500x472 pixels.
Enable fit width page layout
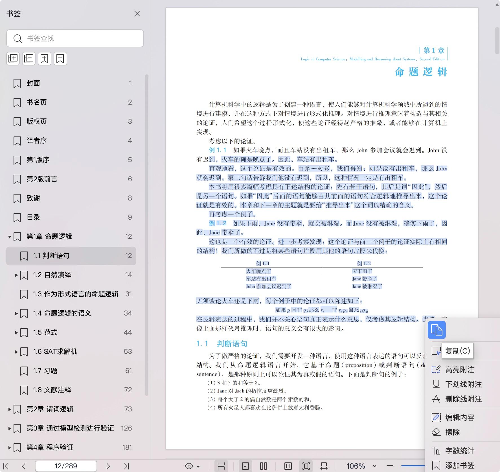[x=323, y=466]
